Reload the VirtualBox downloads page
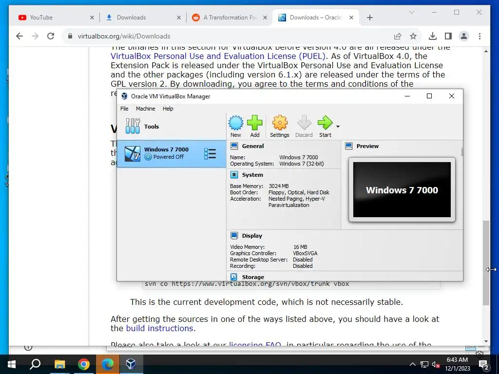 (x=51, y=36)
